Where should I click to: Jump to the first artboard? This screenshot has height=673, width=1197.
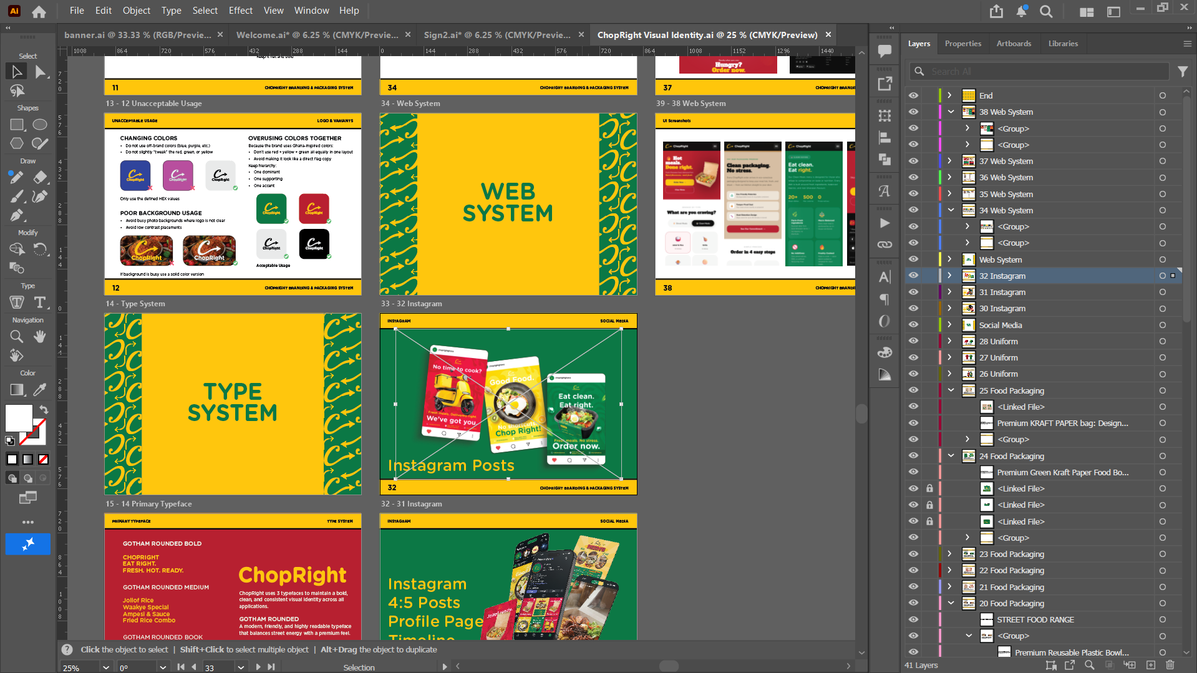[x=181, y=667]
